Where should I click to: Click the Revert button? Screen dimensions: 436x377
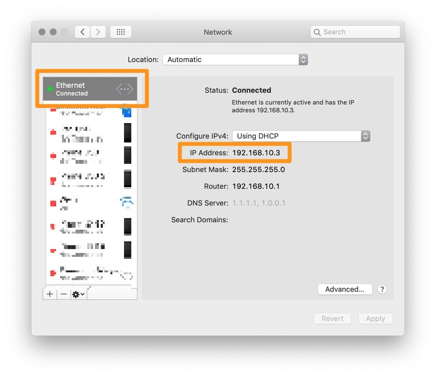[x=332, y=318]
